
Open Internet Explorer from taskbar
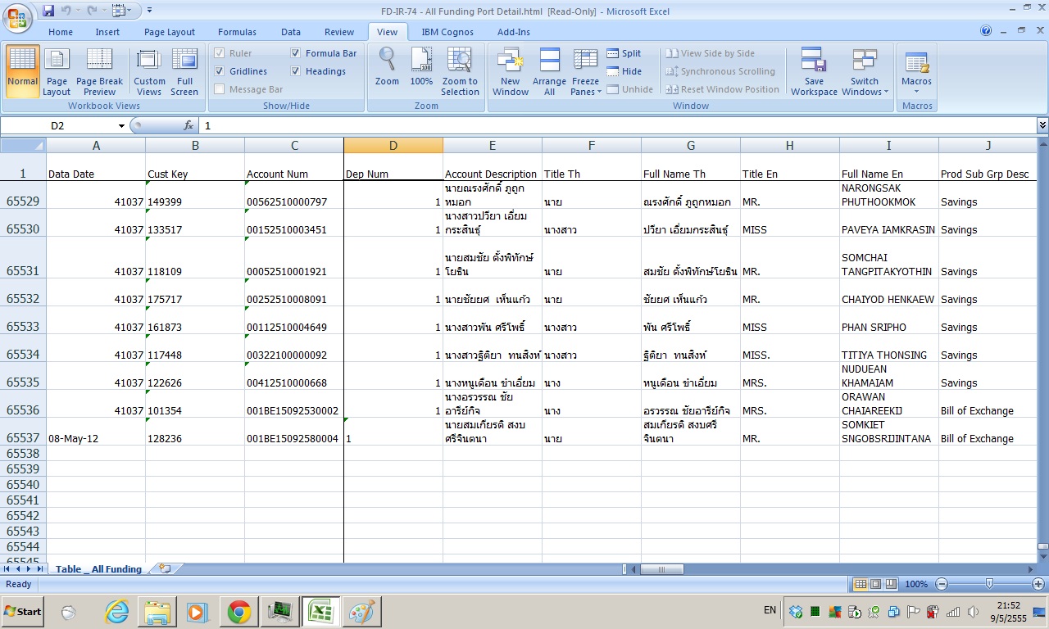[117, 612]
